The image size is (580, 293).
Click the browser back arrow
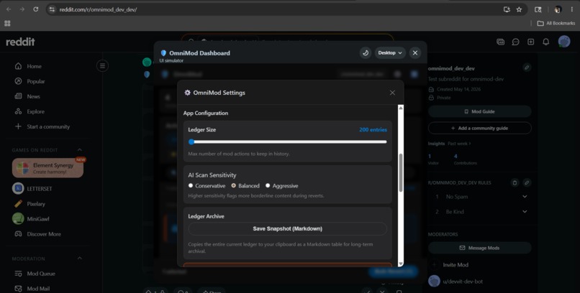tap(9, 9)
